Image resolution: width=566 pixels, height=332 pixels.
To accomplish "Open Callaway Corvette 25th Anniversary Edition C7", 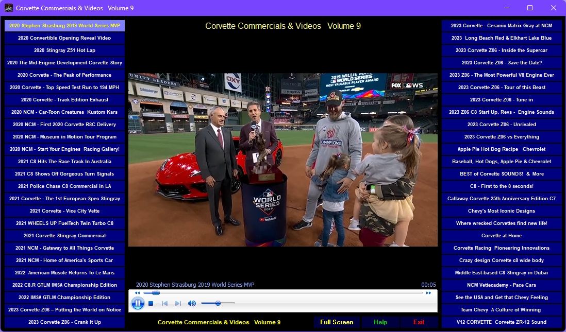I will (x=502, y=199).
